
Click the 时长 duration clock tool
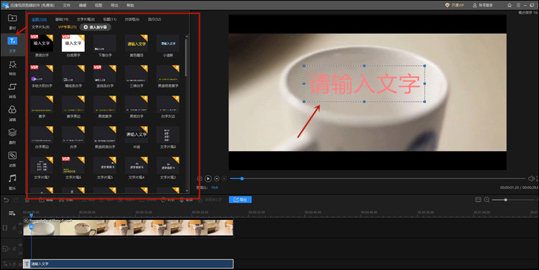tap(167, 200)
